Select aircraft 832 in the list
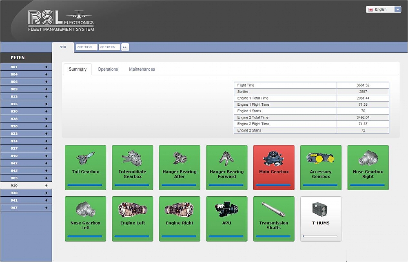 click(x=26, y=134)
